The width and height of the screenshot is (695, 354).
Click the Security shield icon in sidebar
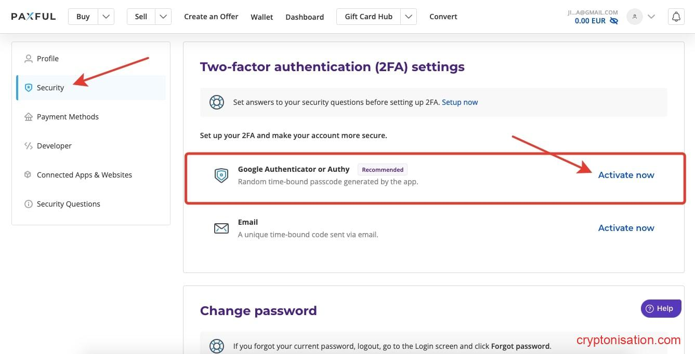(x=29, y=88)
